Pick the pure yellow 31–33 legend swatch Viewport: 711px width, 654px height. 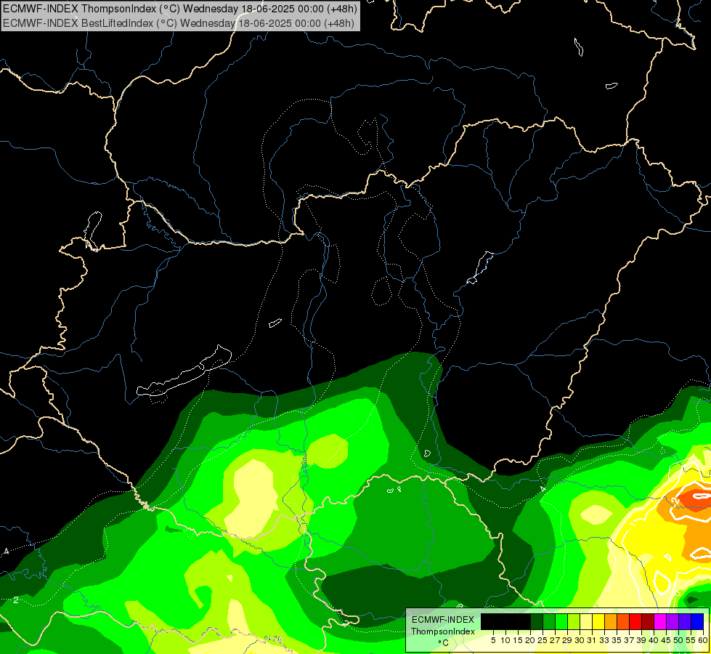(x=598, y=621)
